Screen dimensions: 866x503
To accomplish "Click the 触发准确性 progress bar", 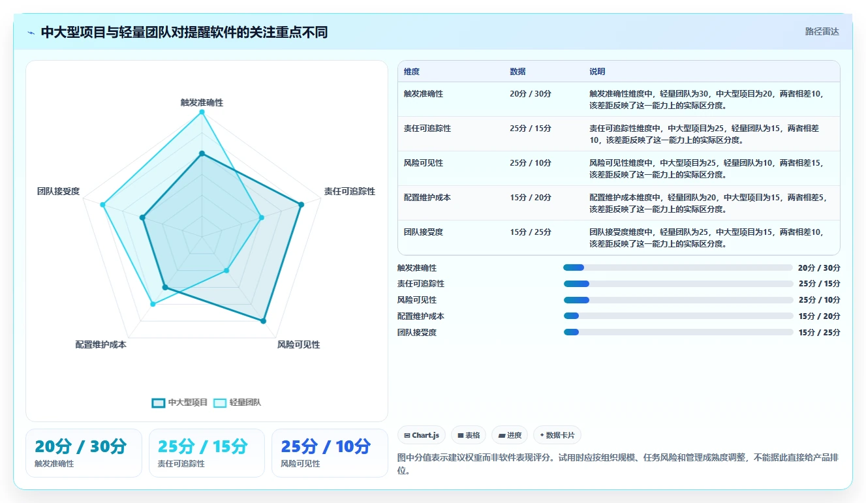I will tap(678, 267).
